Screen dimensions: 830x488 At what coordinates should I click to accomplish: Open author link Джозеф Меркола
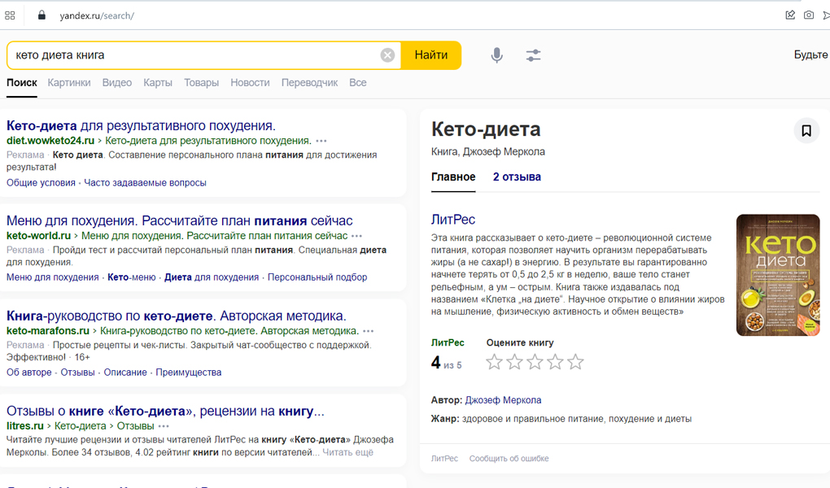(x=503, y=400)
